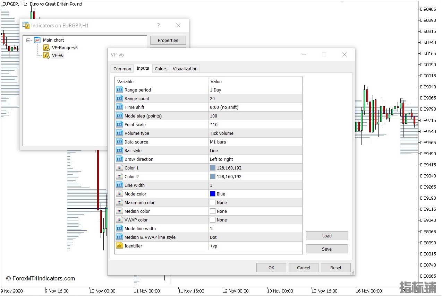Screen dimensions: 442x296
Task: Click the Color 1 swatch 128,160,192
Action: click(x=213, y=168)
